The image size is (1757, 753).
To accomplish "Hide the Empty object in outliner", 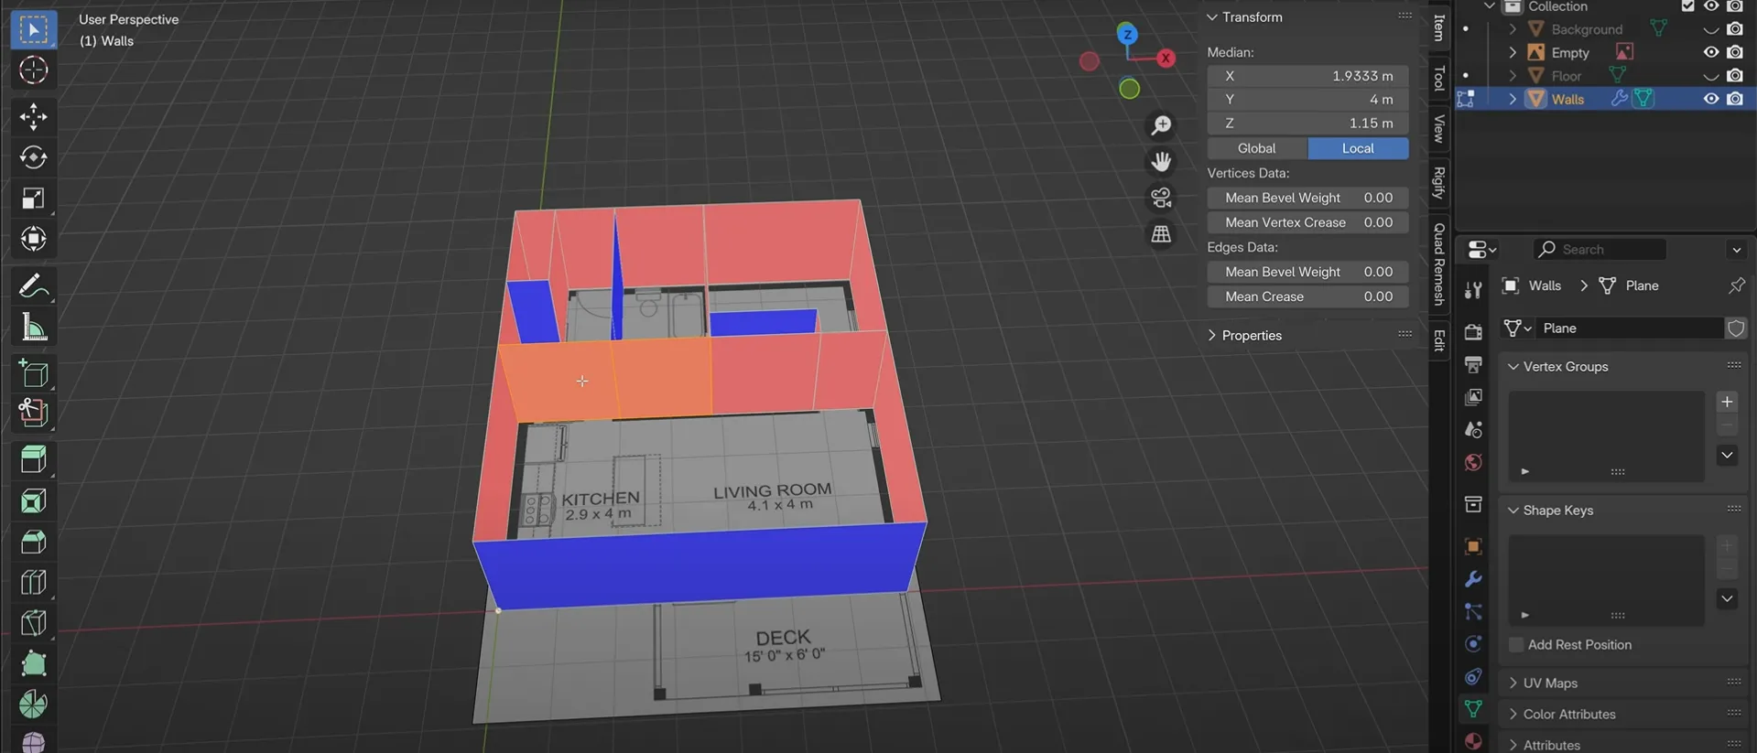I will pos(1710,53).
